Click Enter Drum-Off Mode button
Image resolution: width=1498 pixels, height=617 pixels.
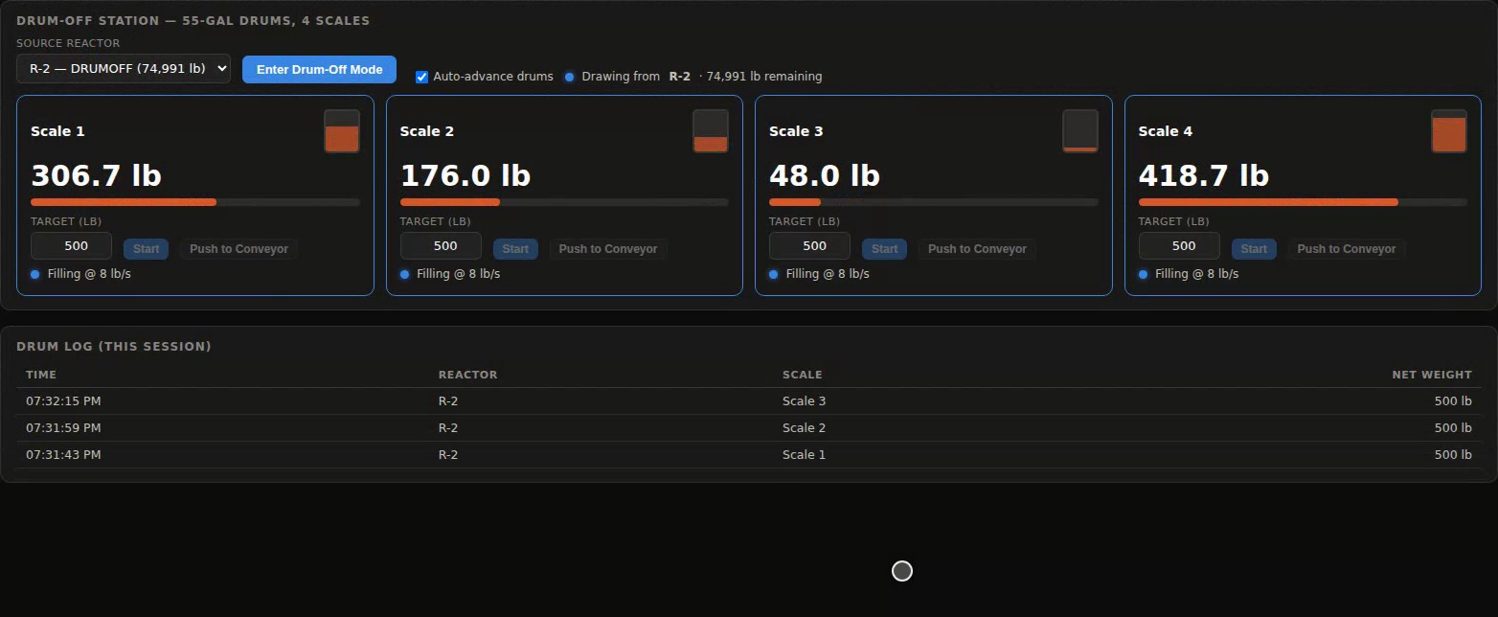coord(319,69)
